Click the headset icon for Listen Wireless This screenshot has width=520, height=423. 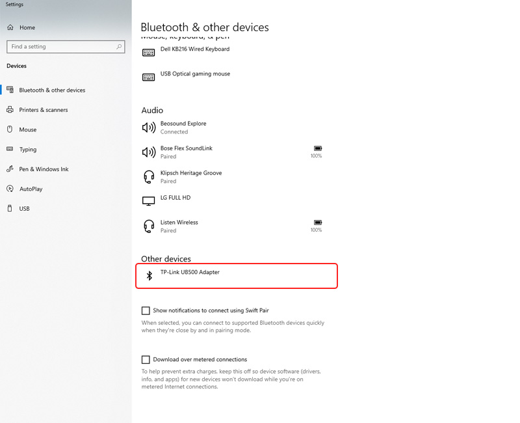(149, 226)
